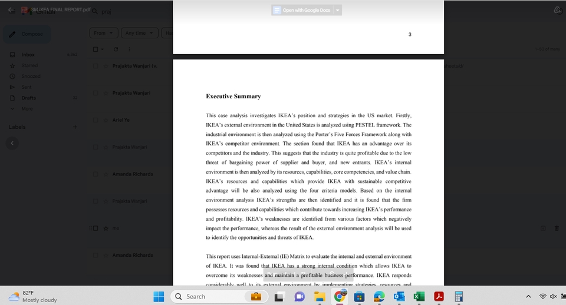Open Microsoft Edge from the taskbar
The width and height of the screenshot is (566, 305).
(379, 297)
